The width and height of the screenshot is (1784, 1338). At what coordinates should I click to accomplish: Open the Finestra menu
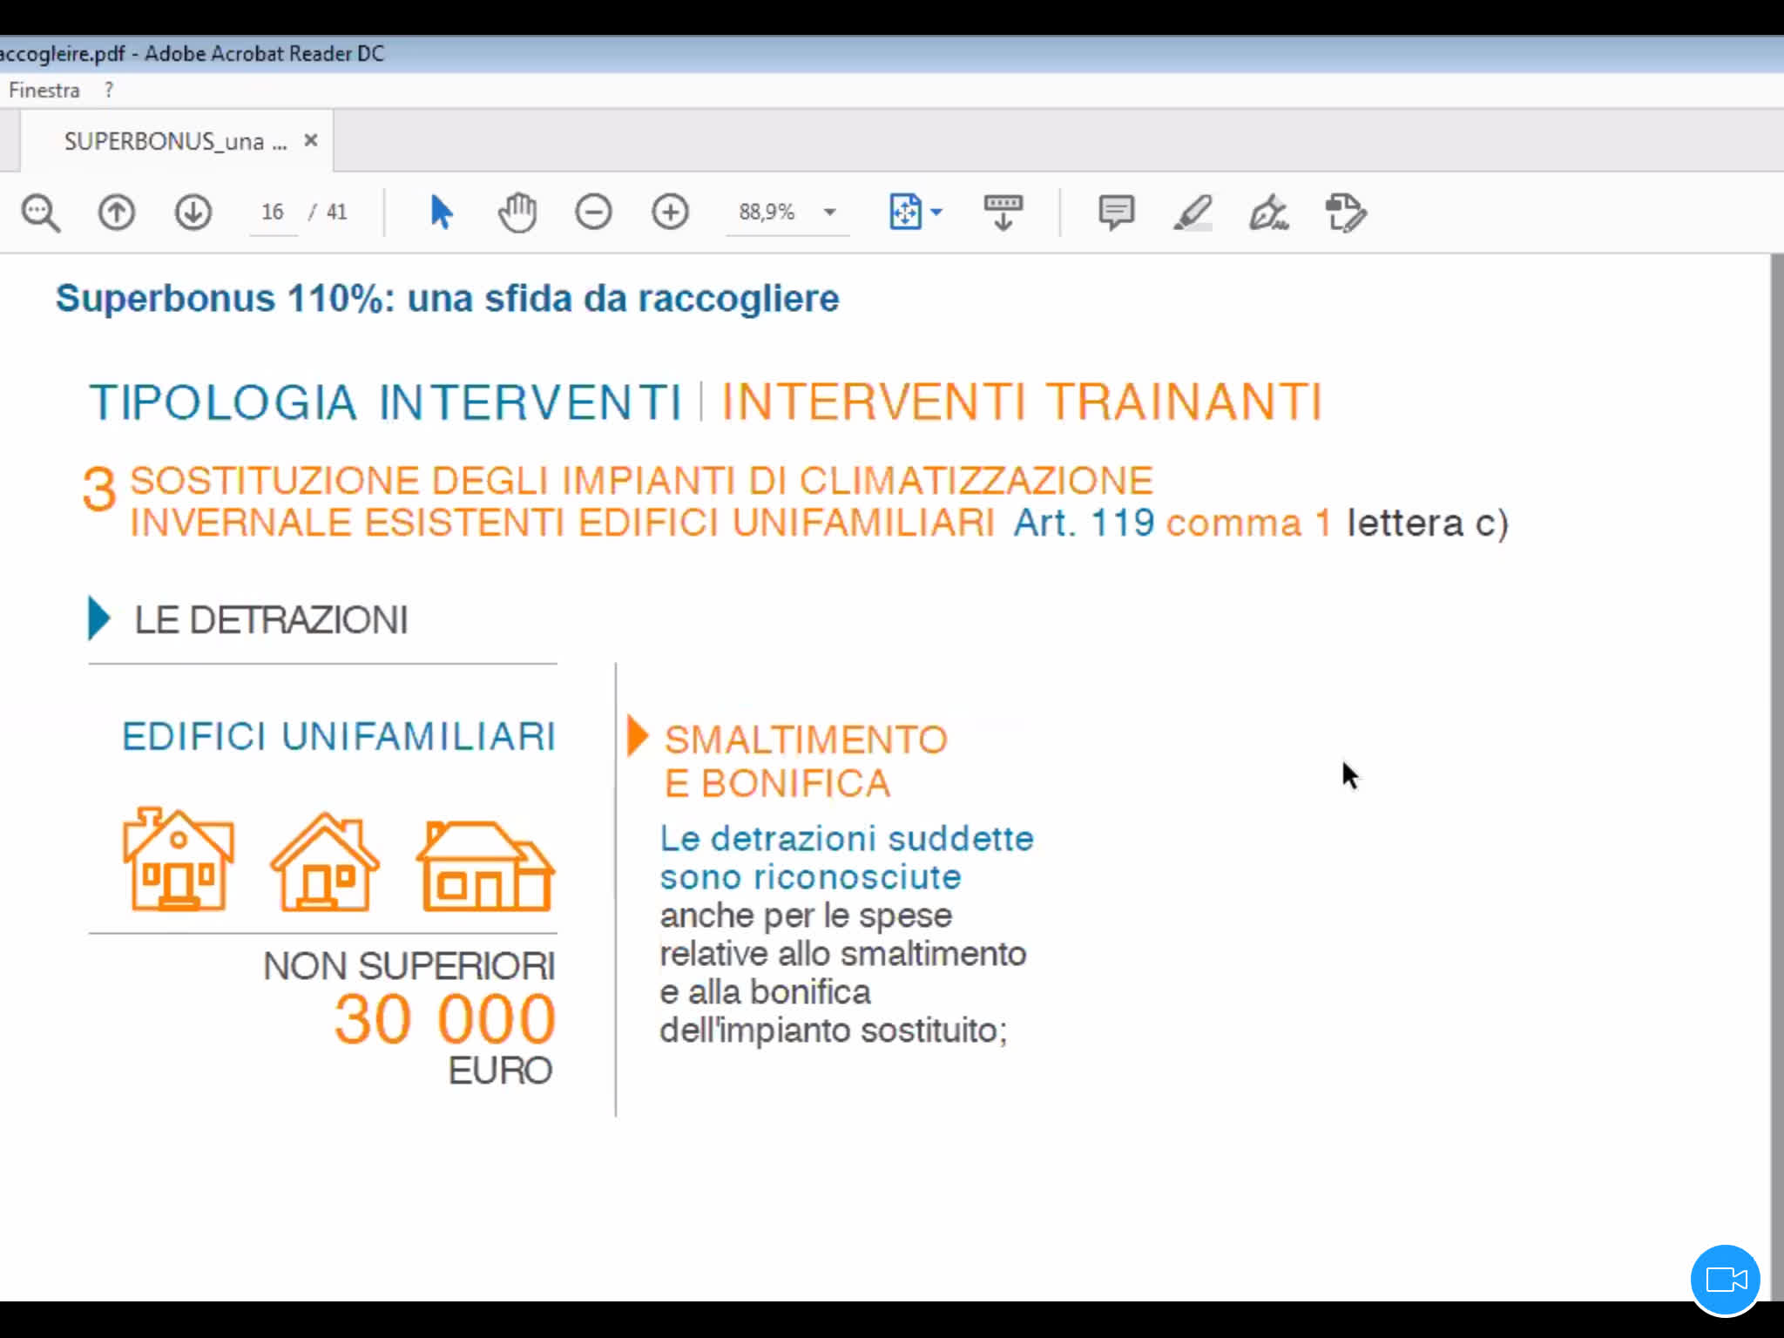(x=44, y=90)
